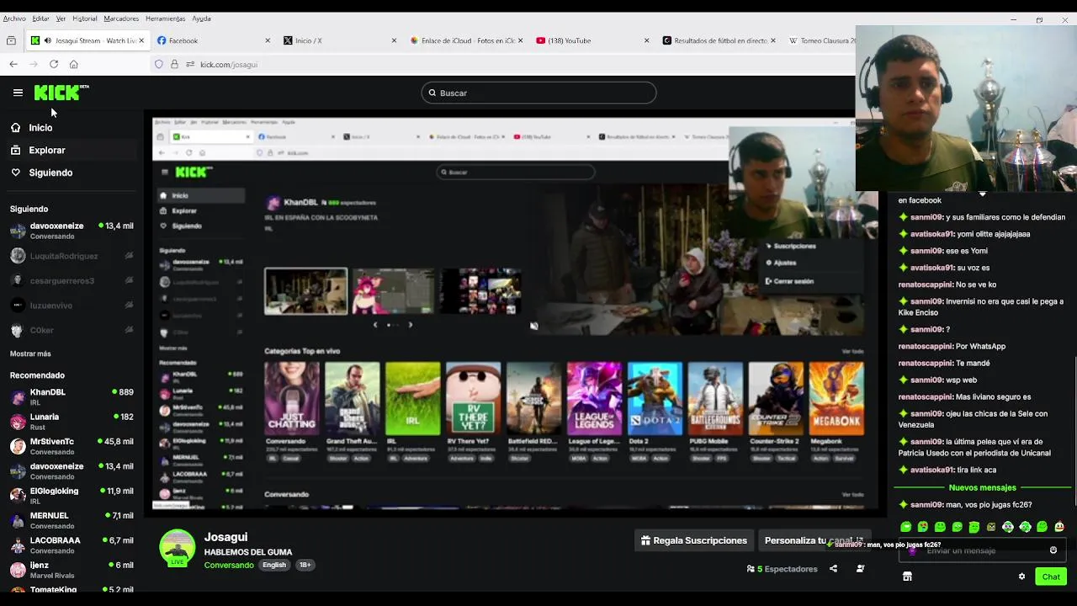Click the share icon under the stream
1077x606 pixels.
[x=833, y=569]
